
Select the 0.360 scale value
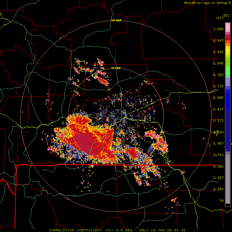click(x=218, y=167)
